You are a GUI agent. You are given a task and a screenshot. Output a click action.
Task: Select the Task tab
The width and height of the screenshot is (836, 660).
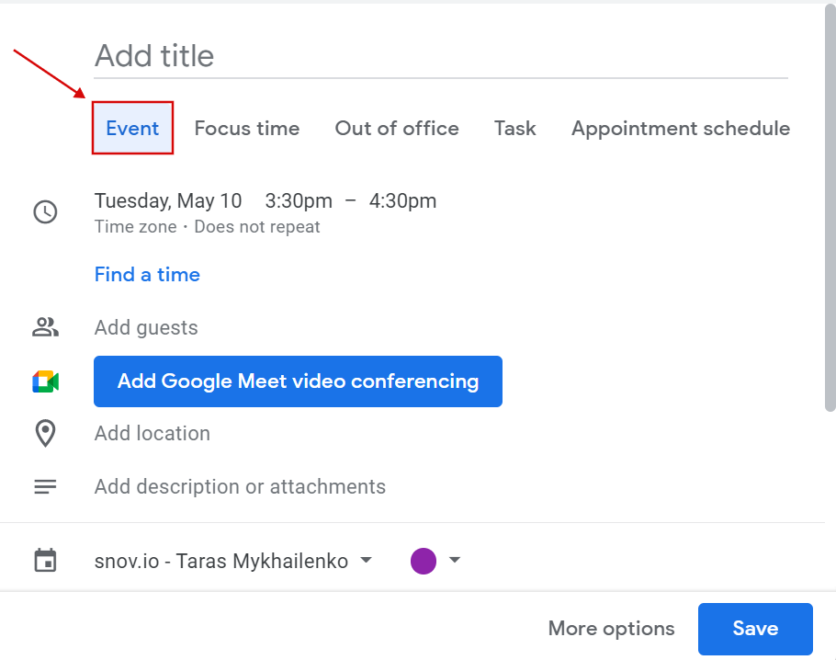[515, 128]
